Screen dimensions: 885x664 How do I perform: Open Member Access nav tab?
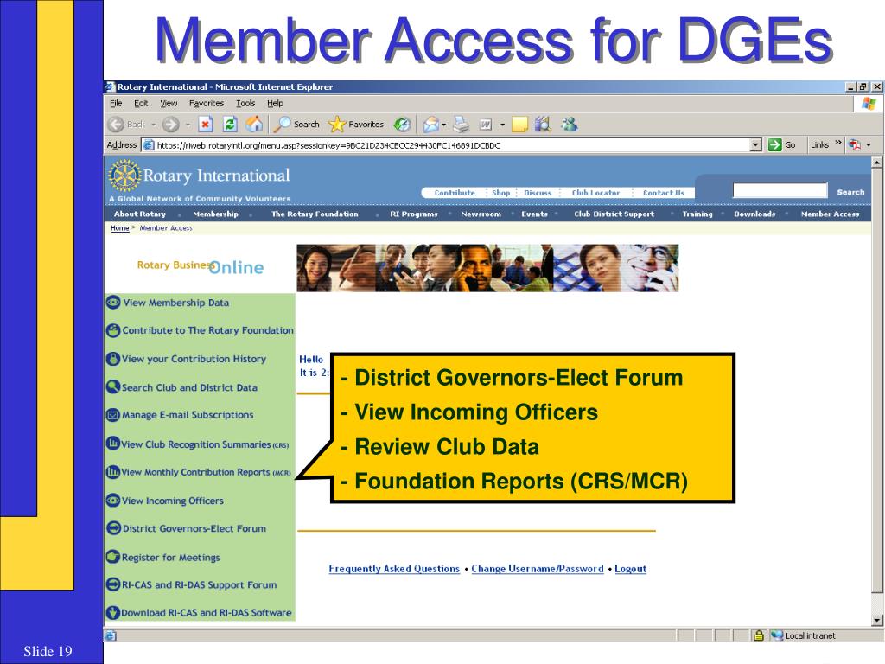click(x=830, y=214)
